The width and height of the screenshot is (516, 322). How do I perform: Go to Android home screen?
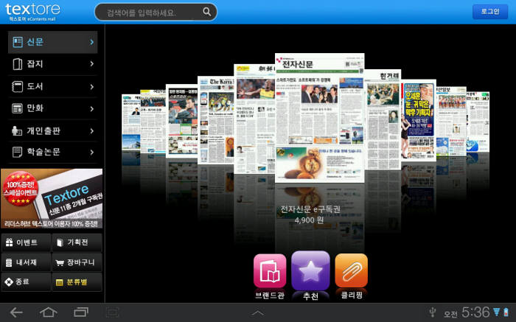click(x=49, y=312)
